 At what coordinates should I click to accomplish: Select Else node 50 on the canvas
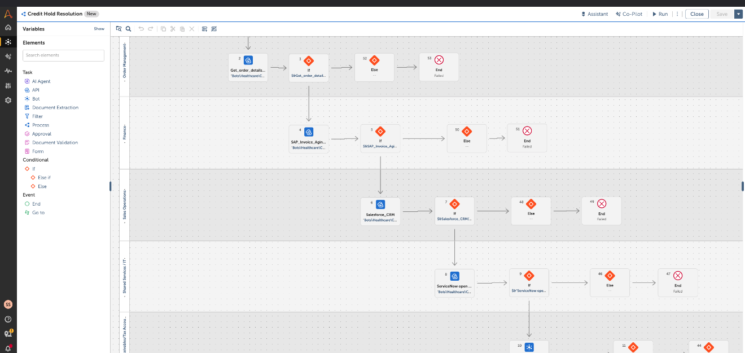point(467,138)
